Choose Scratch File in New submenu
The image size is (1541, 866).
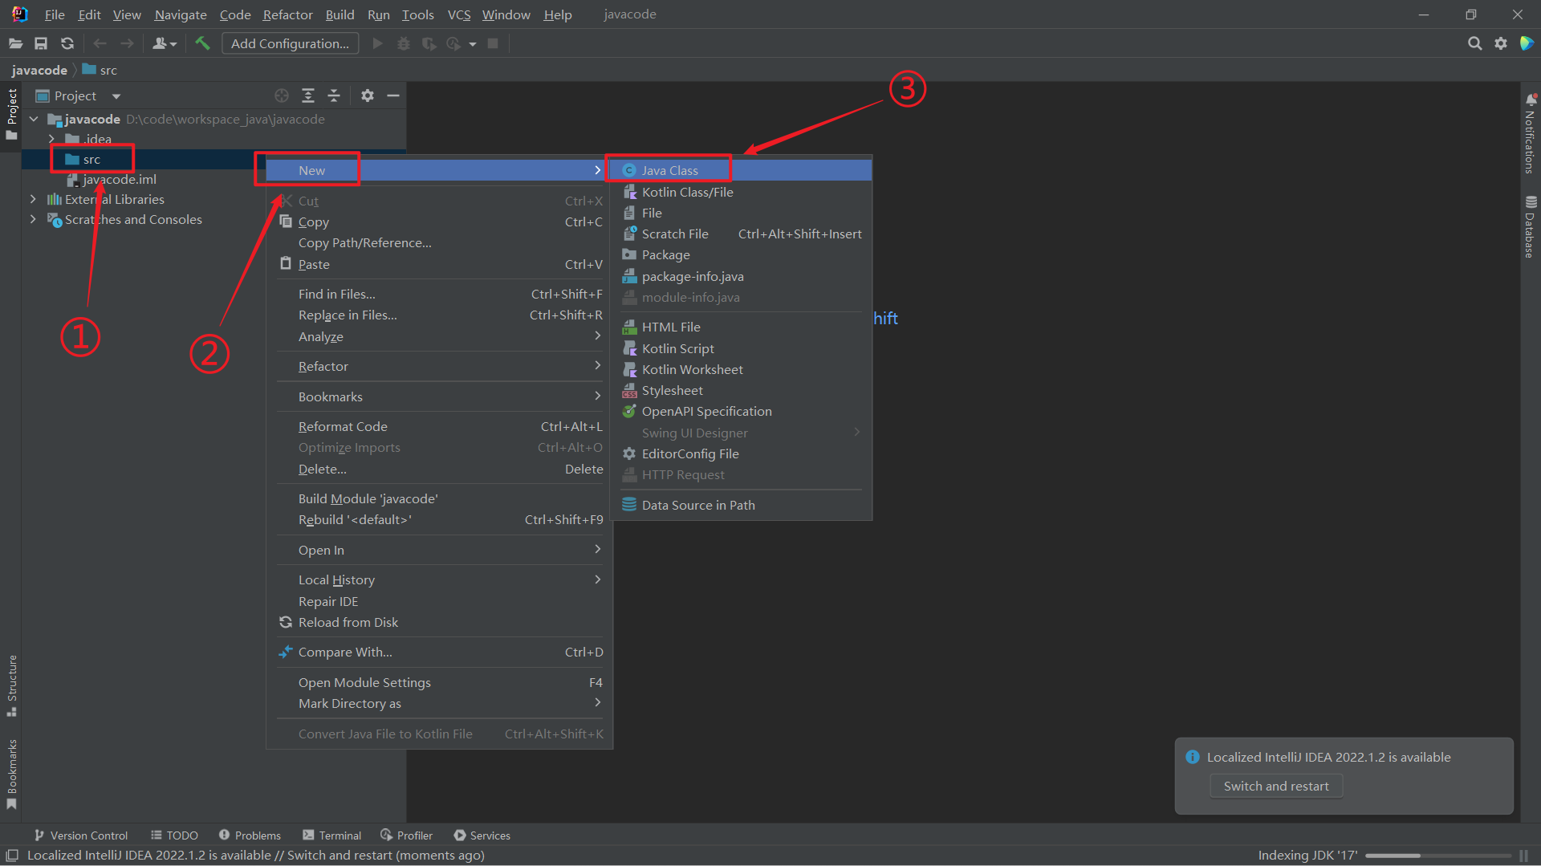click(740, 234)
